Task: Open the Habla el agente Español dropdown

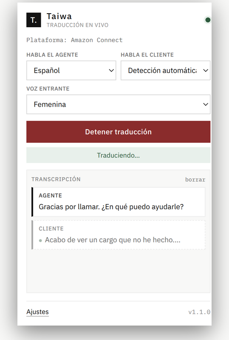Action: tap(71, 71)
